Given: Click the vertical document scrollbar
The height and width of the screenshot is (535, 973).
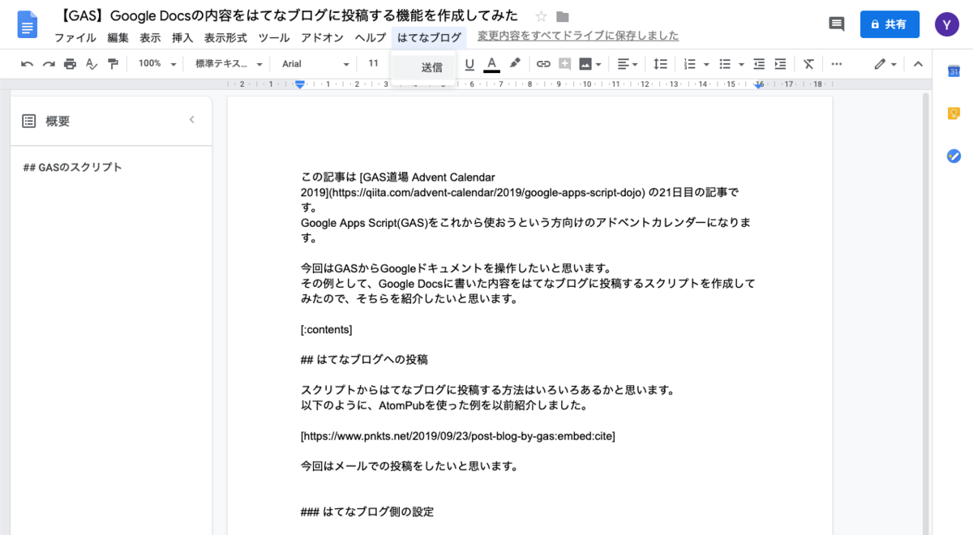Looking at the screenshot, I should (x=926, y=313).
